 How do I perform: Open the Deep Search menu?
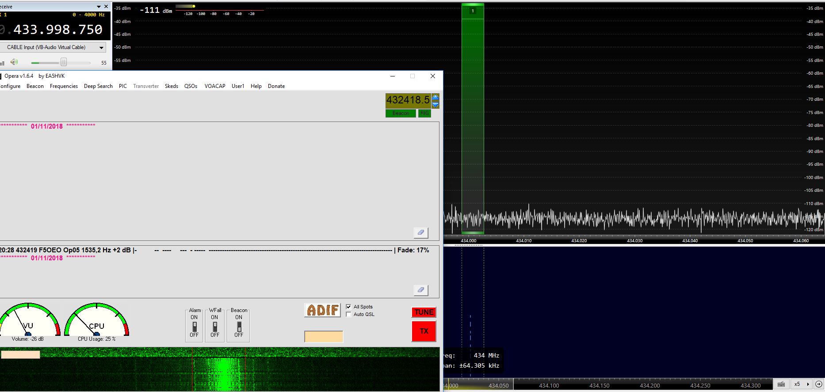click(98, 86)
